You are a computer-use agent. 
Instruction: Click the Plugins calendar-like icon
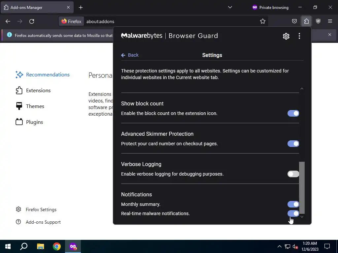pos(19,122)
